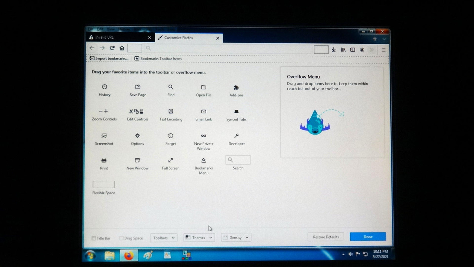
Task: Open the overflow chevron in toolbar
Action: coord(372,50)
